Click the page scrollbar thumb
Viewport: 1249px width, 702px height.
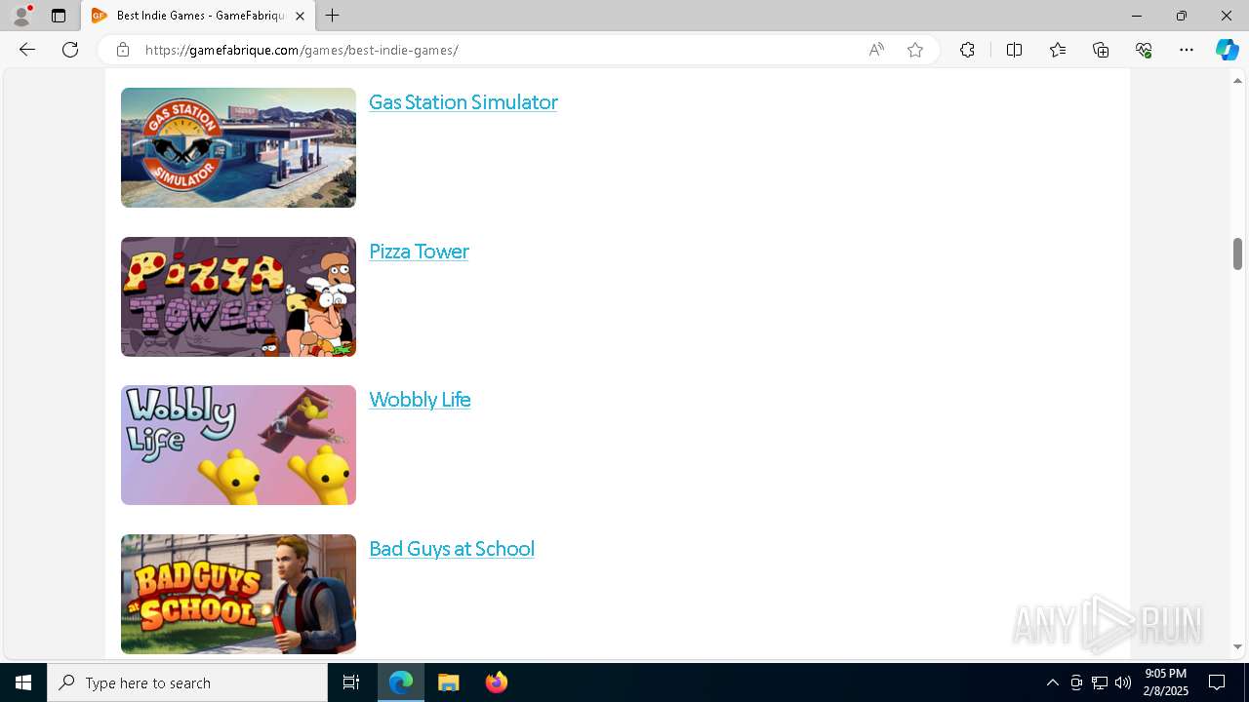1237,253
